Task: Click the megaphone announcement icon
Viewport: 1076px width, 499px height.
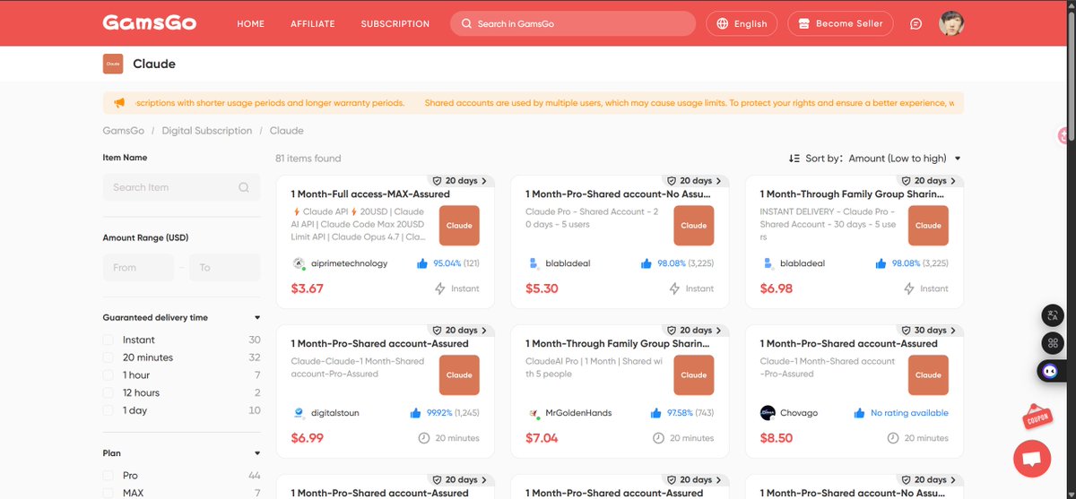Action: pos(119,103)
